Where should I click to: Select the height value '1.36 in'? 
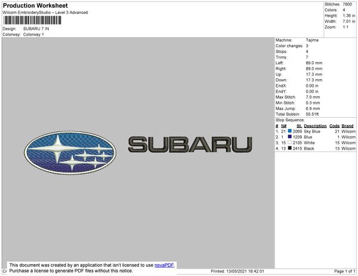pos(349,15)
